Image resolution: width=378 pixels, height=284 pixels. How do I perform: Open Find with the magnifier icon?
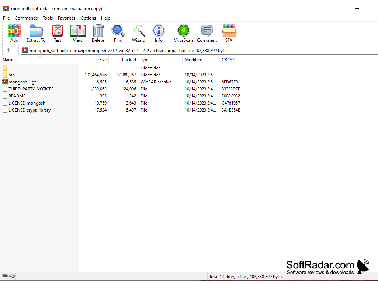pyautogui.click(x=118, y=31)
